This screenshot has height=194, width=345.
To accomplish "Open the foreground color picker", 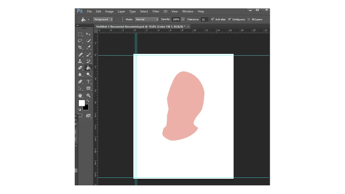I will (x=81, y=103).
